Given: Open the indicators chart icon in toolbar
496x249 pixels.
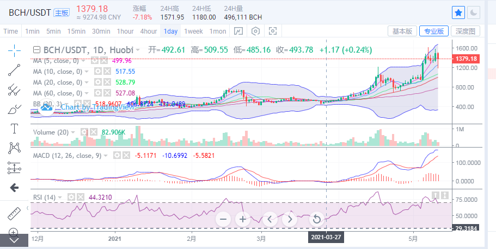Looking at the screenshot, I should (238, 31).
